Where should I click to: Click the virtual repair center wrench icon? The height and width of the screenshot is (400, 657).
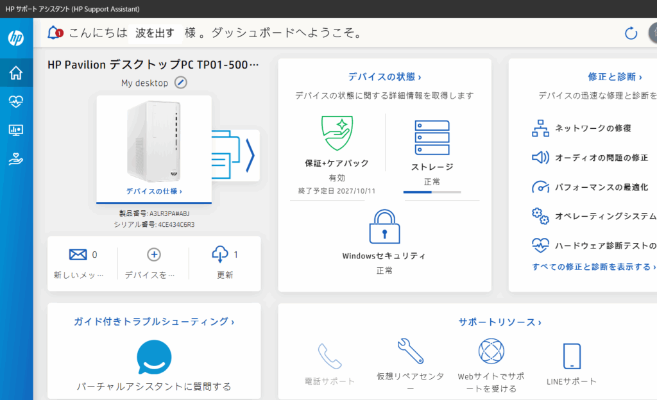410,351
